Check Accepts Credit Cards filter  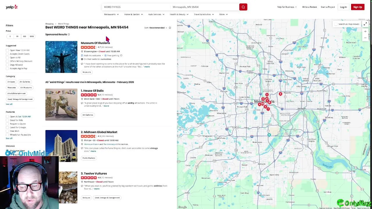pyautogui.click(x=7, y=54)
